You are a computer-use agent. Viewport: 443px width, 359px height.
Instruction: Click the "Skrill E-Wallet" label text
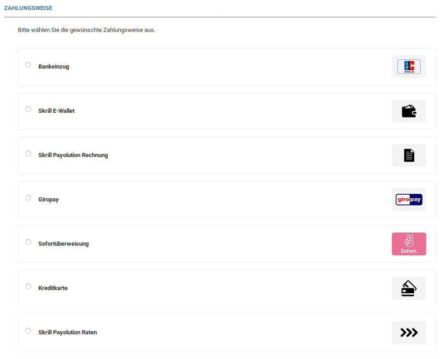56,111
